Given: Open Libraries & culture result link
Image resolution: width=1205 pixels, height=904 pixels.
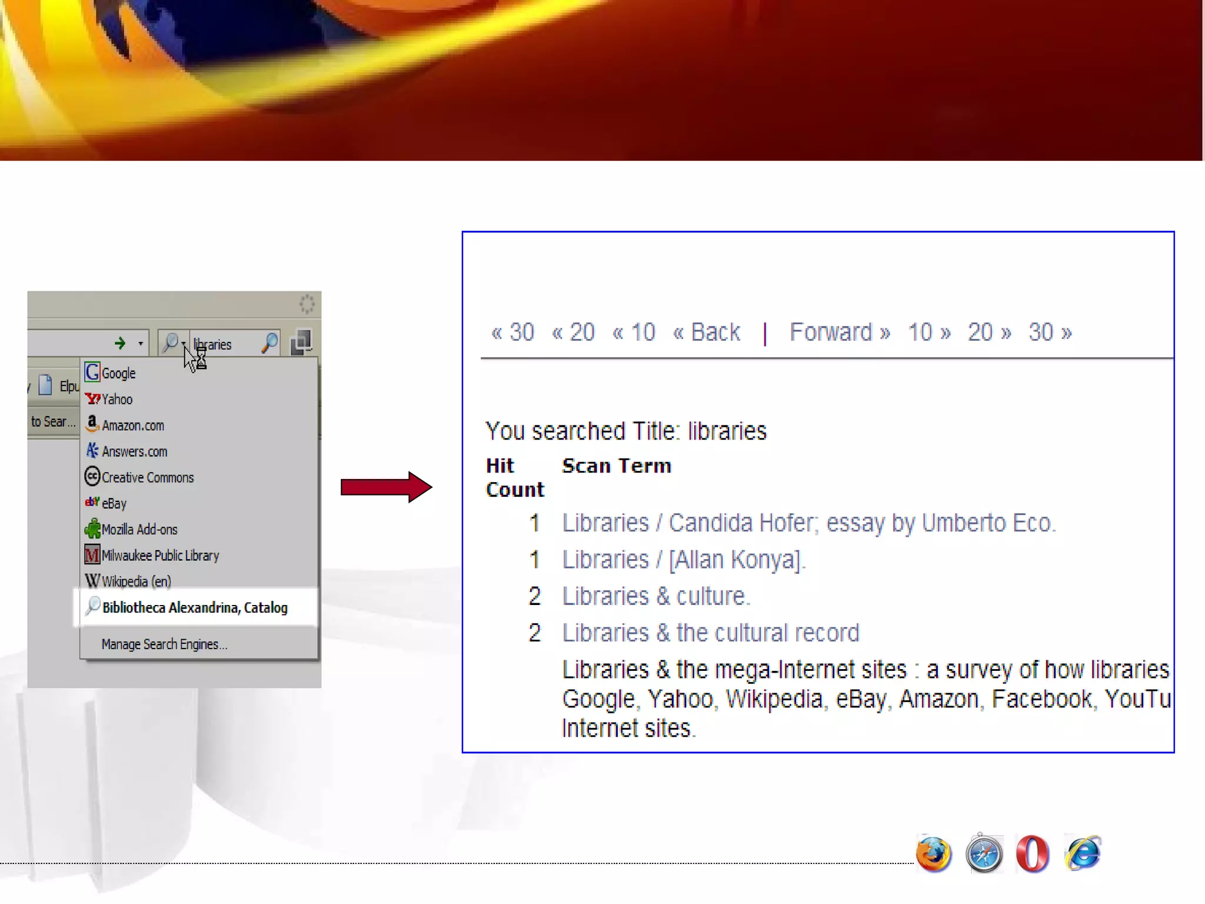Looking at the screenshot, I should (655, 597).
